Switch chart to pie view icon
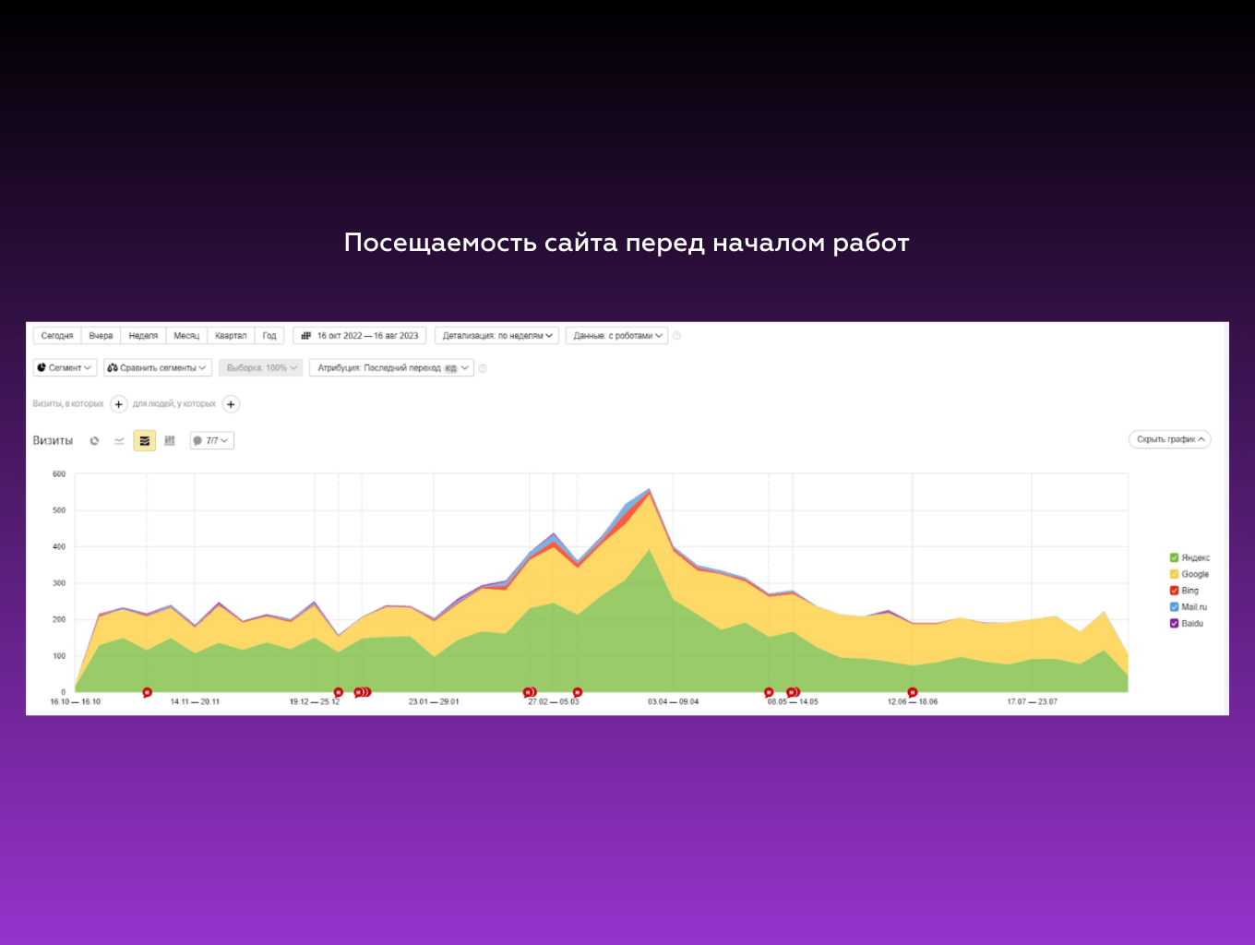 point(94,441)
